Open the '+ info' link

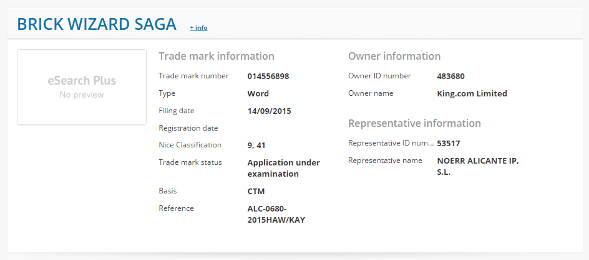click(198, 28)
